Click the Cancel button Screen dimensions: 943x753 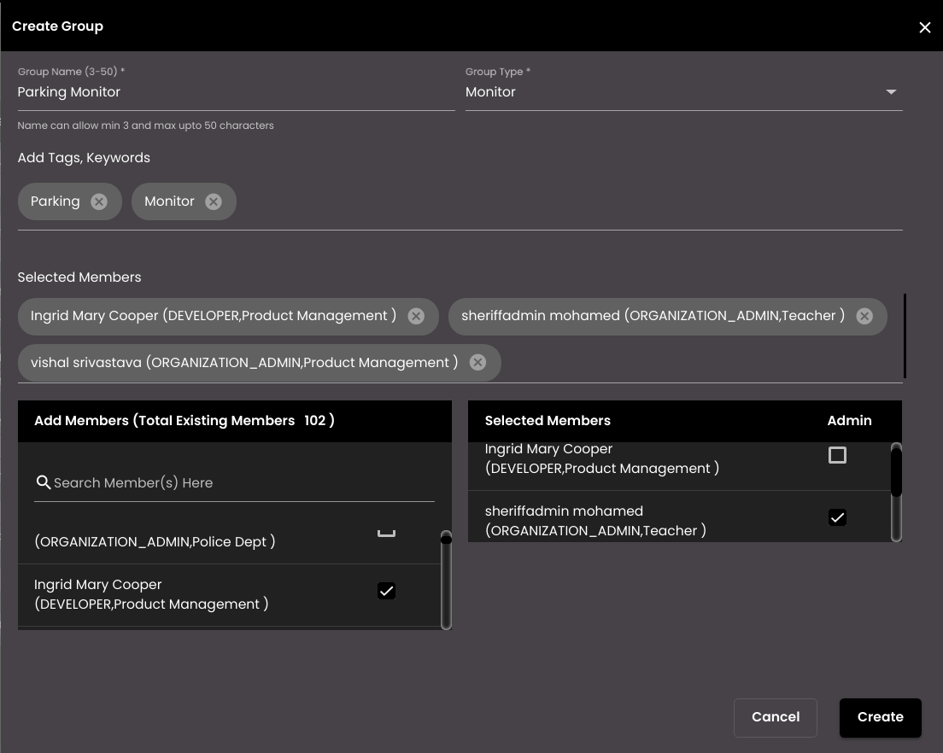(x=776, y=717)
